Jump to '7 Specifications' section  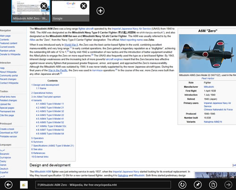click(x=52, y=146)
